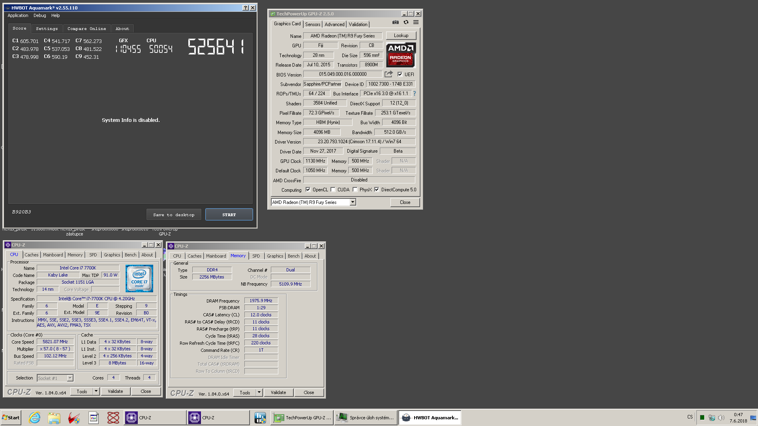Open the Help menu in Aquamark

(x=56, y=16)
